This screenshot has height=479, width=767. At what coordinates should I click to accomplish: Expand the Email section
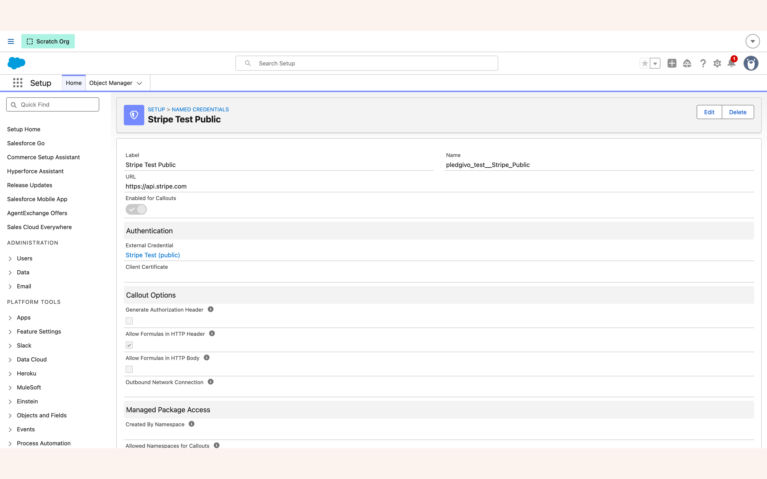(10, 286)
